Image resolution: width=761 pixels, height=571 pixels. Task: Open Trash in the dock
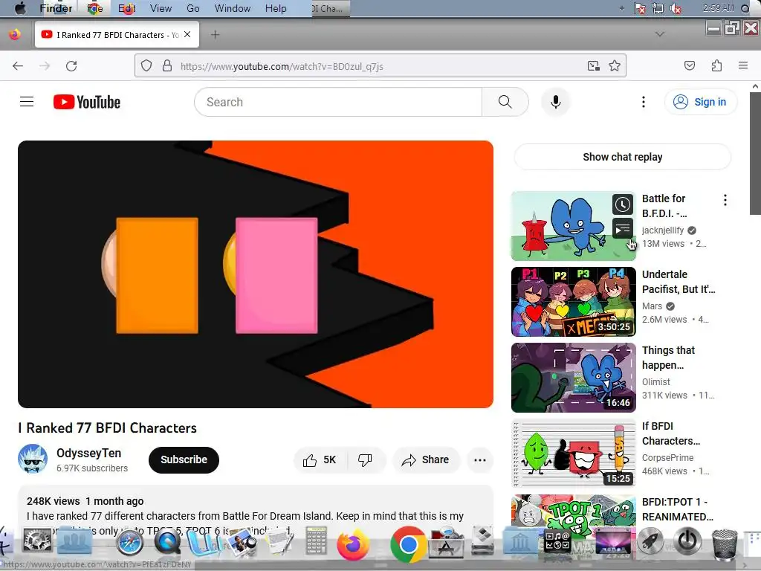[724, 543]
